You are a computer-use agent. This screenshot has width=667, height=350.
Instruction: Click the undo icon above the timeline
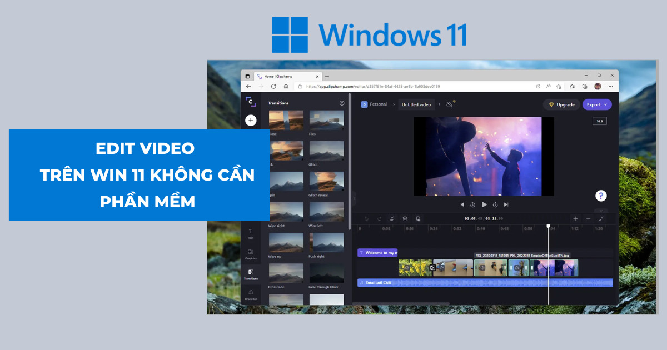[x=366, y=218]
